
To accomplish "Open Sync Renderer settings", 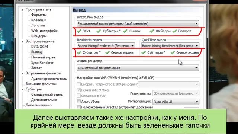I will point(42,63).
